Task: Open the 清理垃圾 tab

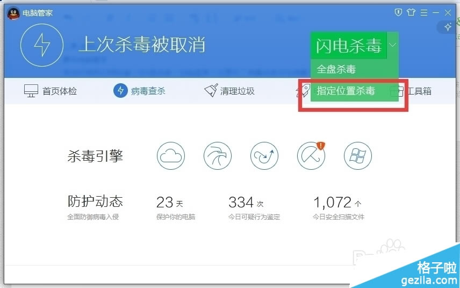Action: pyautogui.click(x=229, y=91)
